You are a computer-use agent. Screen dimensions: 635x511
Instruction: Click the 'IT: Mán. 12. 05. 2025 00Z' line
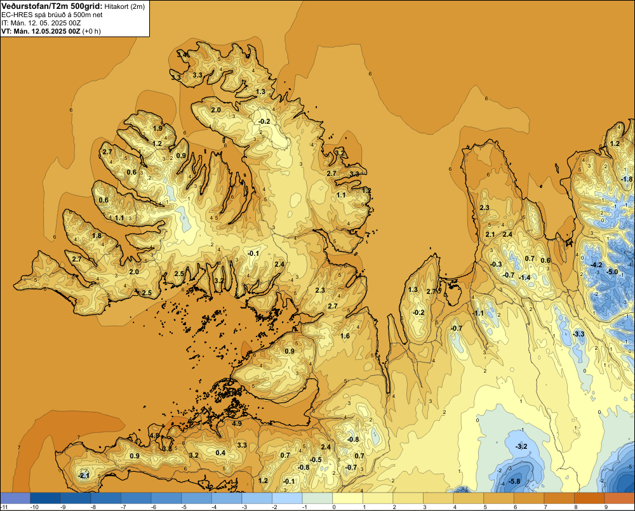click(41, 23)
